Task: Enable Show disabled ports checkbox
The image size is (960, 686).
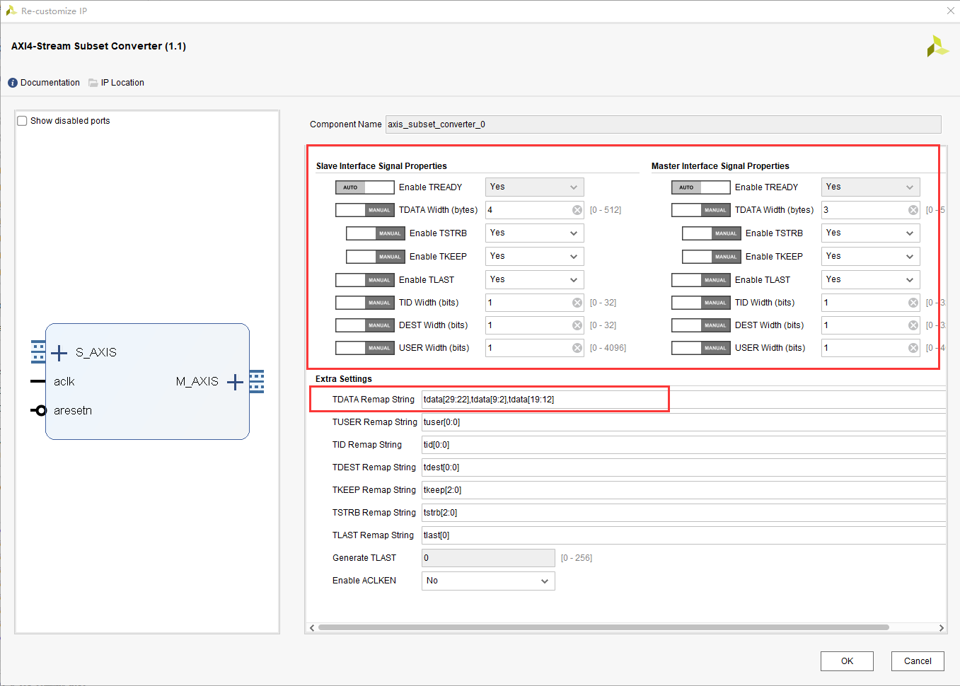Action: [x=22, y=121]
